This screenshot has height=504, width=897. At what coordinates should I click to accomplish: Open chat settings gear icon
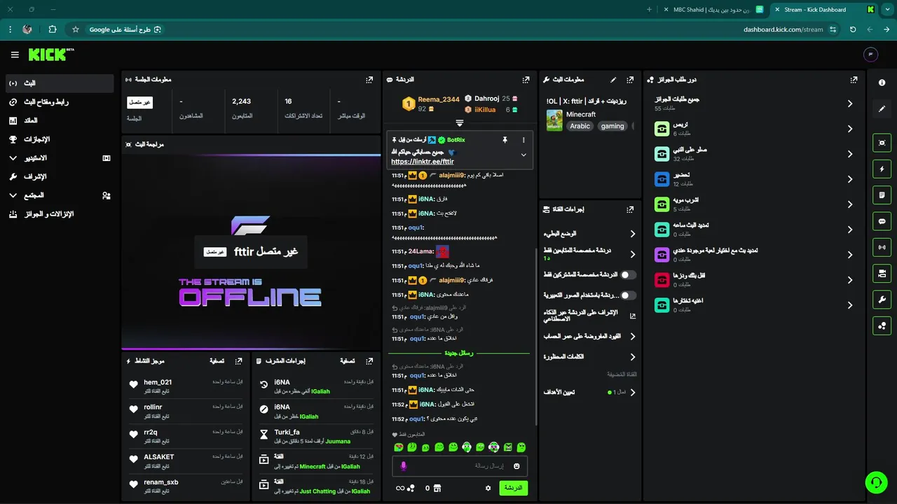488,488
